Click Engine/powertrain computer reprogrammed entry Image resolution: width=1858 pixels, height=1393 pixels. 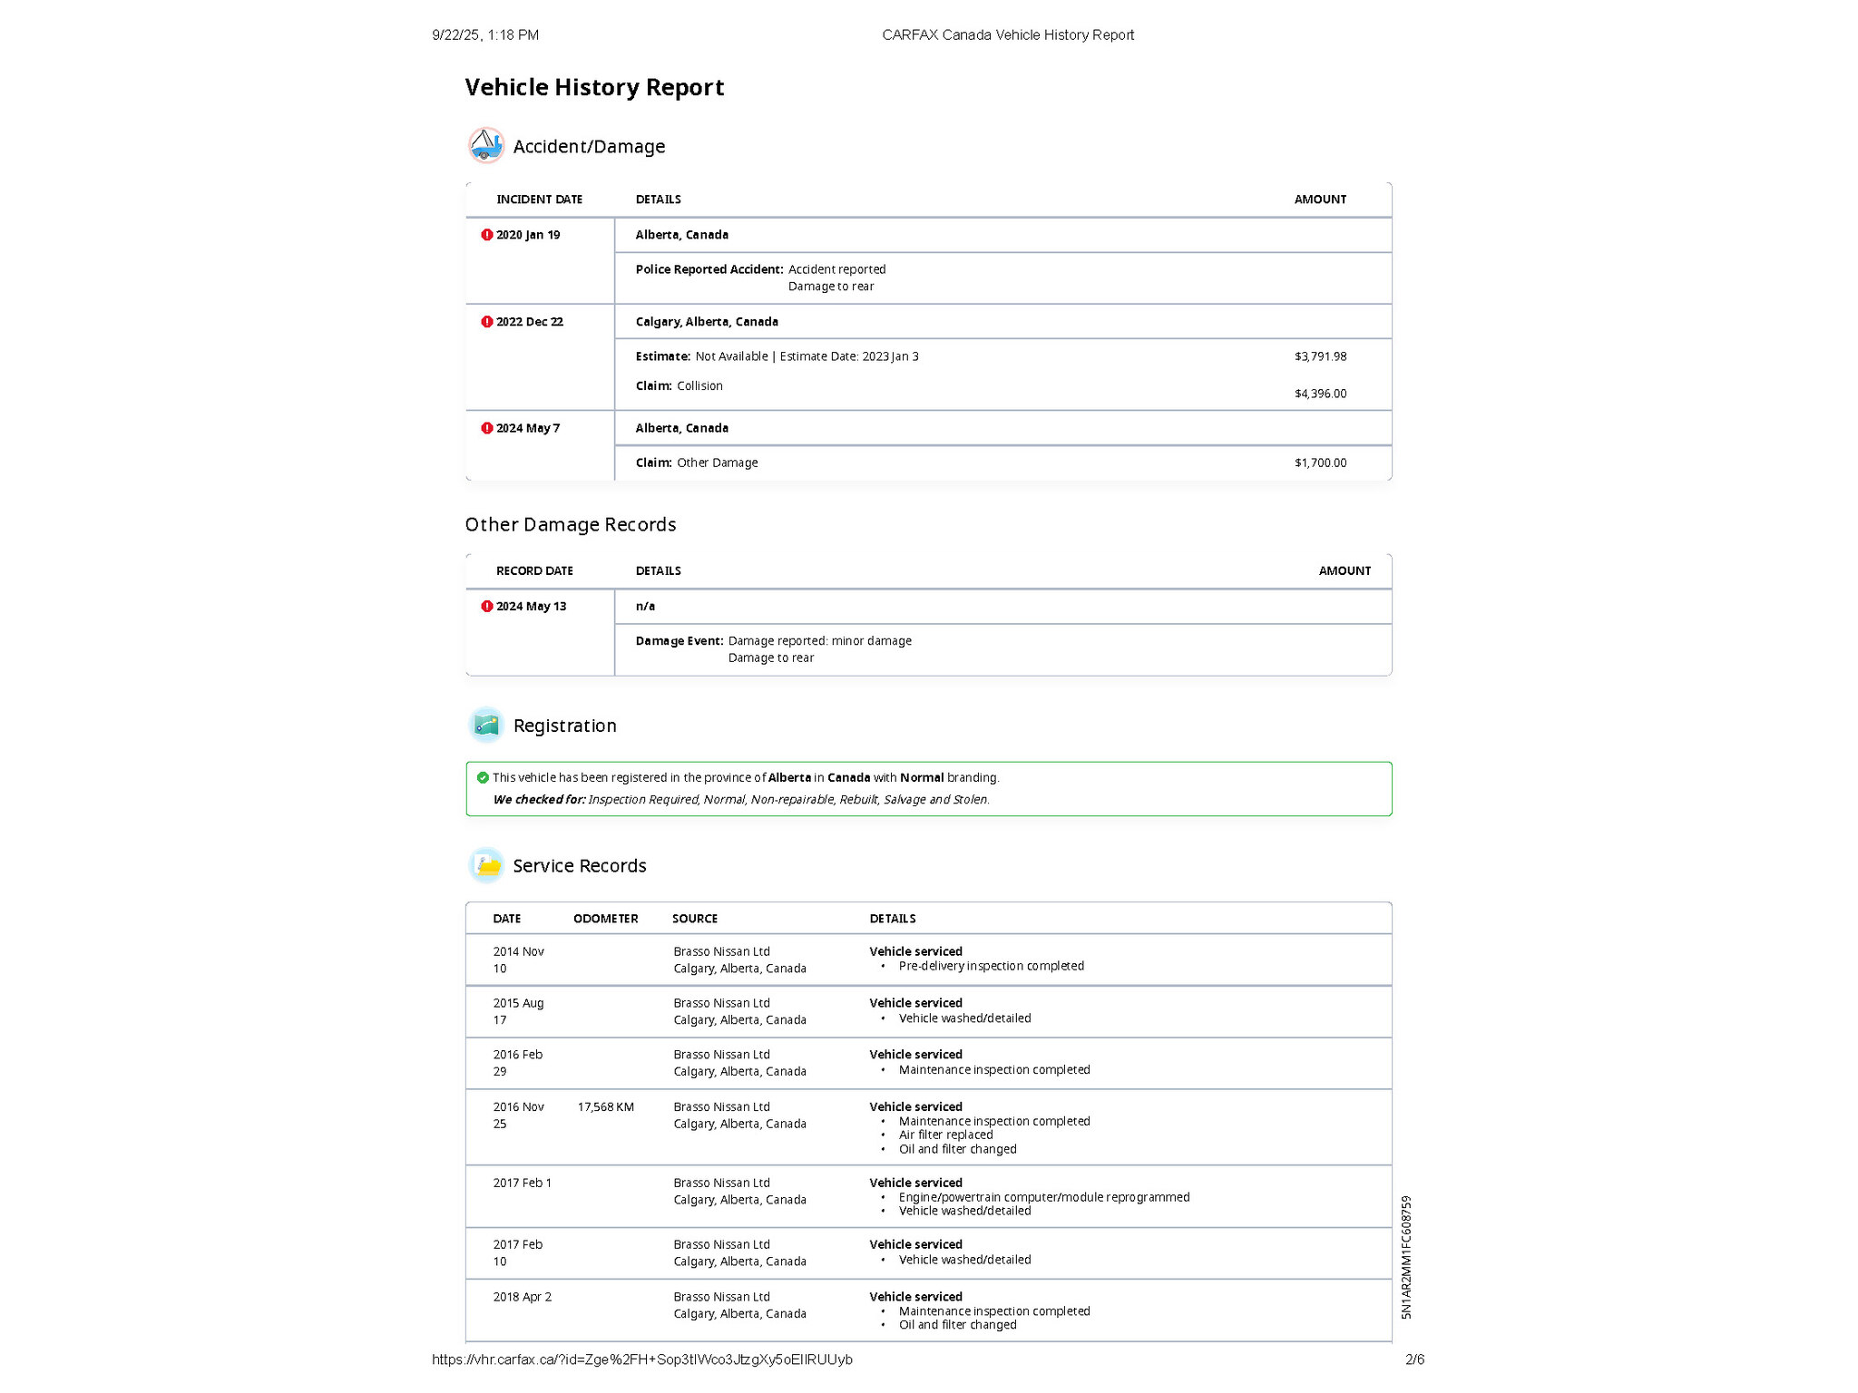click(1043, 1197)
